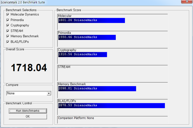Disable the Cryptography benchmark checkbox
Image resolution: width=193 pixels, height=128 pixels.
click(8, 25)
